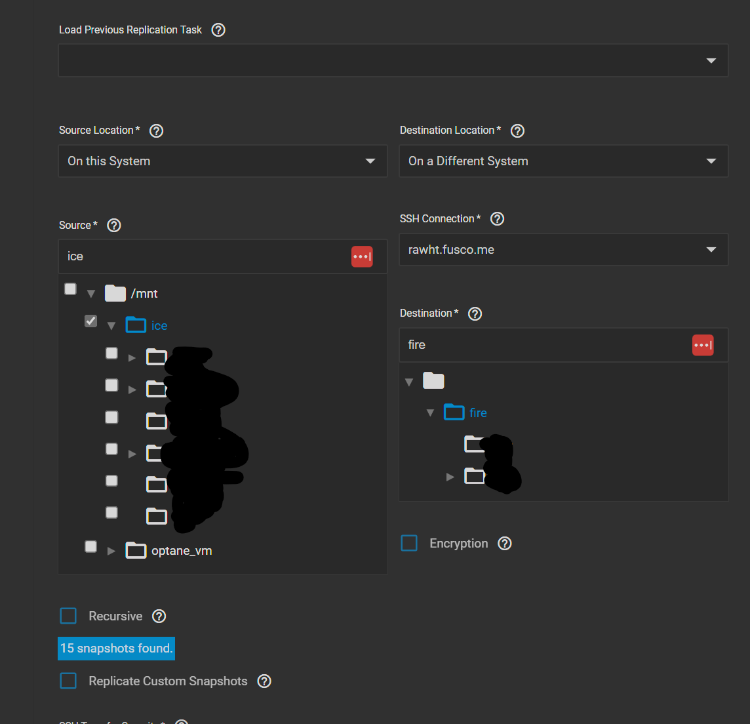Click root folder icon in Destination tree
The width and height of the screenshot is (750, 724).
[433, 380]
